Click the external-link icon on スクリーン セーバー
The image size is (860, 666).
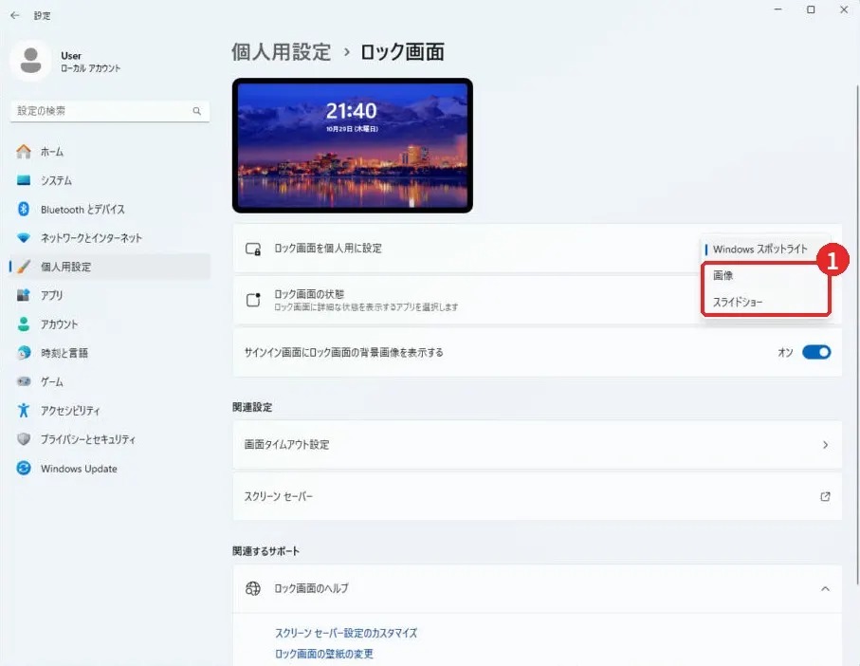click(x=825, y=496)
